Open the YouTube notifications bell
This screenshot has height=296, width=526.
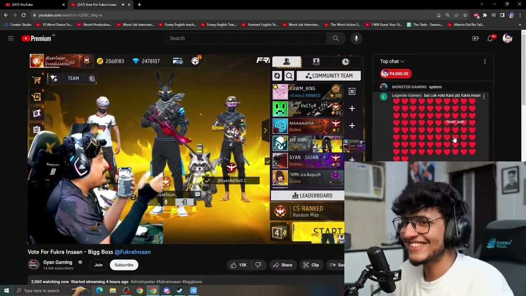[490, 38]
